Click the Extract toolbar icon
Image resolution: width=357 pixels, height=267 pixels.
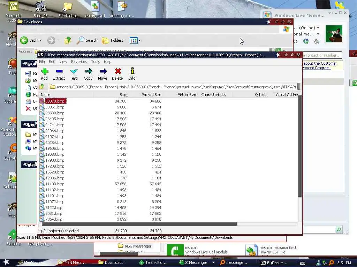coord(59,74)
